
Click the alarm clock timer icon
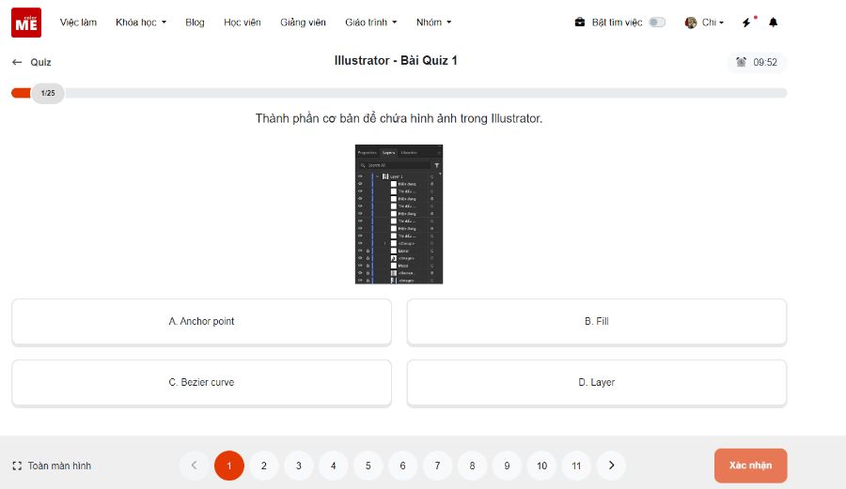(742, 62)
